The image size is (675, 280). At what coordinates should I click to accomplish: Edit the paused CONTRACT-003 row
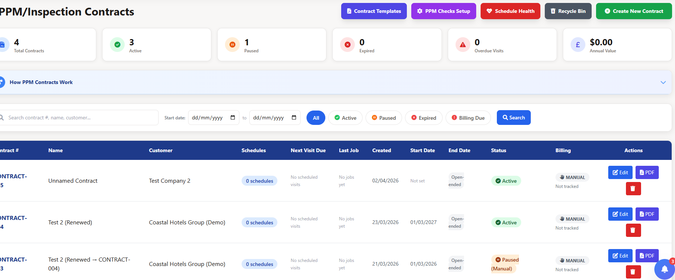[620, 256]
